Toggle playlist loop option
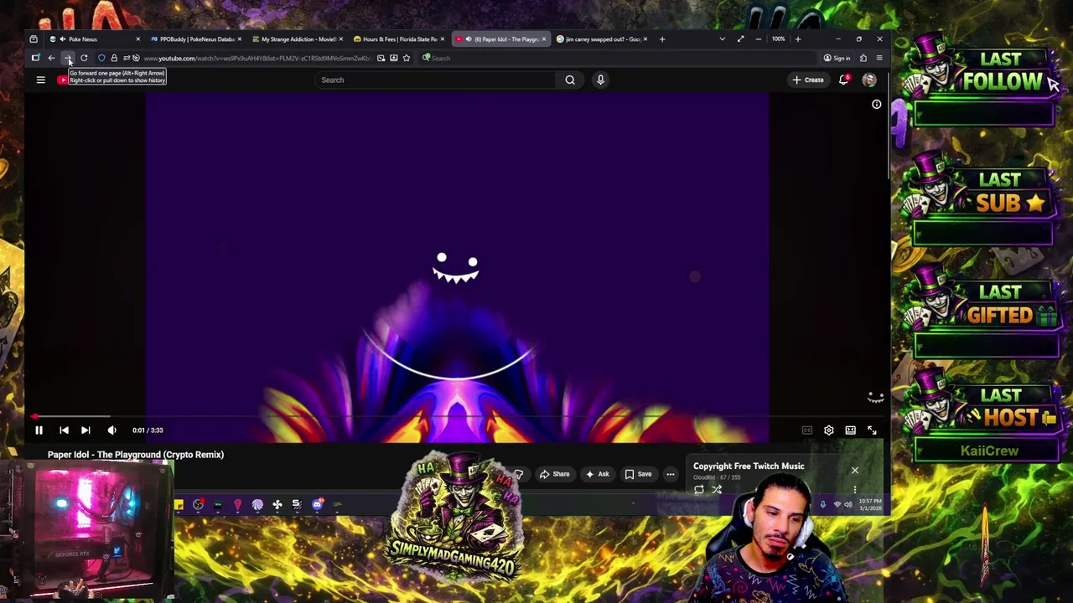Image resolution: width=1073 pixels, height=603 pixels. 698,490
